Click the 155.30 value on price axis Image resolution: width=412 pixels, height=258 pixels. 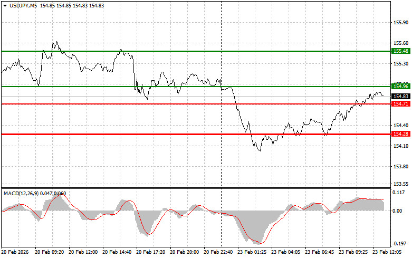click(x=401, y=63)
